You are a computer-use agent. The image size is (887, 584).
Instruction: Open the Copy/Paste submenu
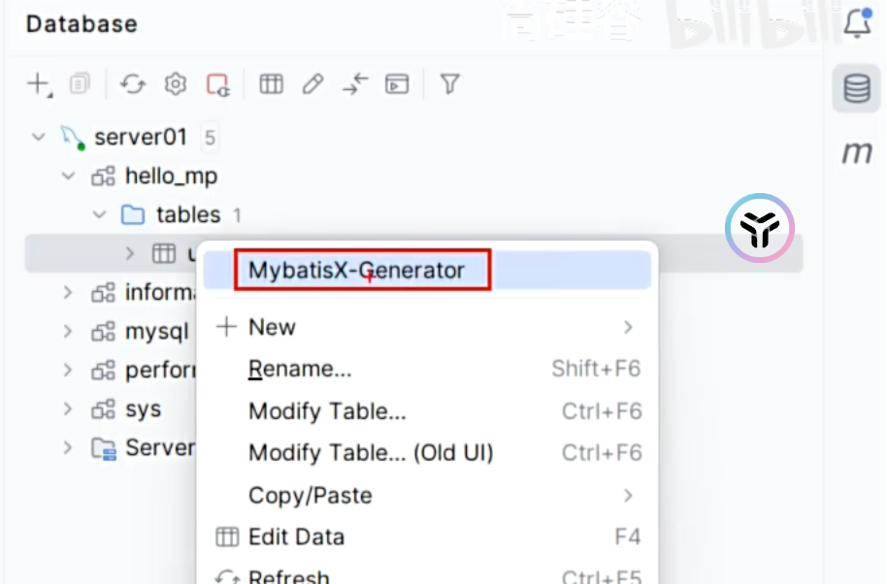point(427,496)
